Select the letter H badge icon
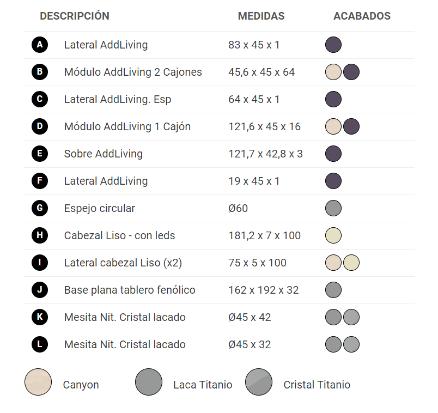Viewport: 438px width, 413px height. click(x=40, y=235)
